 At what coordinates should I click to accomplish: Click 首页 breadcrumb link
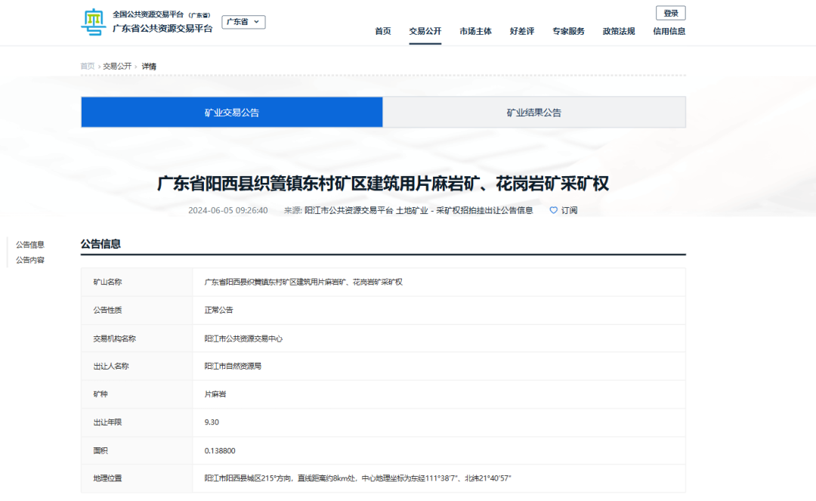coord(88,66)
